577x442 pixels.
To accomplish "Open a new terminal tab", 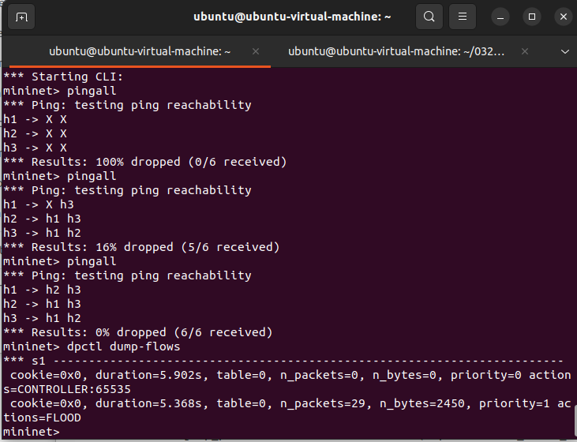I will point(21,17).
